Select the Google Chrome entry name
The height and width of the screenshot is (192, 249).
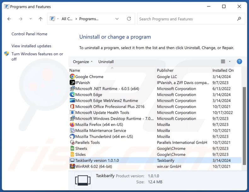(x=89, y=77)
